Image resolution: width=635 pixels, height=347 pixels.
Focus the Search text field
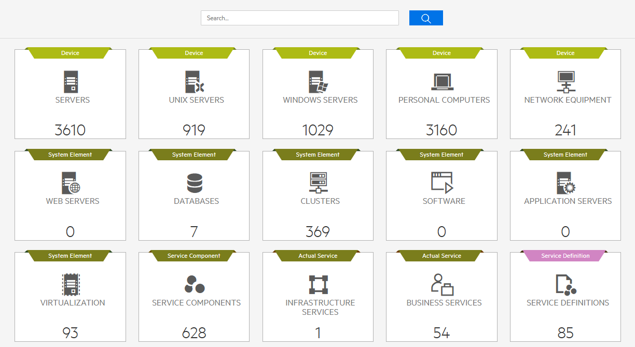tap(299, 18)
